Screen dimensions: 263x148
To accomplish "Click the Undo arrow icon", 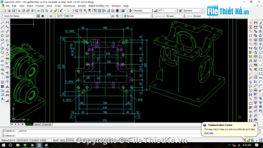I will tap(61, 11).
